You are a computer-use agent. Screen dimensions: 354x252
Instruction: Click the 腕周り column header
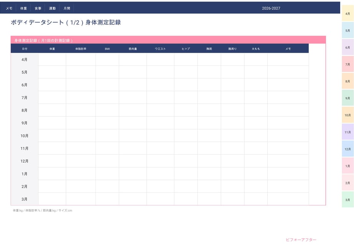click(232, 48)
